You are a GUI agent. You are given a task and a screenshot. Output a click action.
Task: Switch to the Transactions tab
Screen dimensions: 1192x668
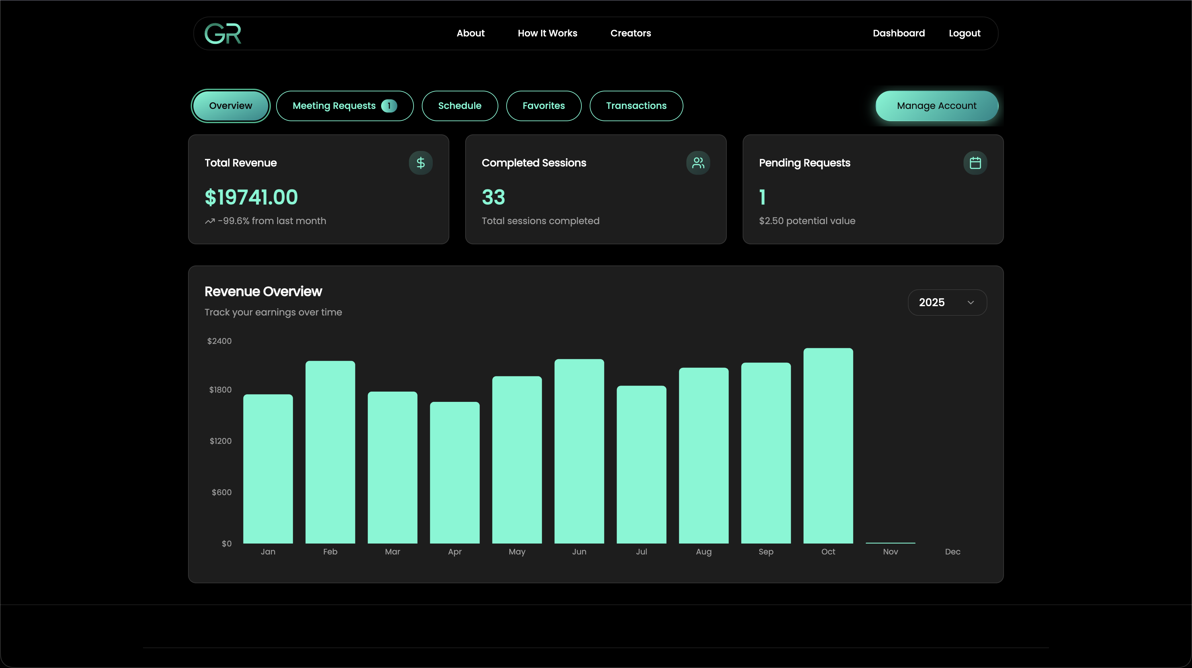coord(636,106)
